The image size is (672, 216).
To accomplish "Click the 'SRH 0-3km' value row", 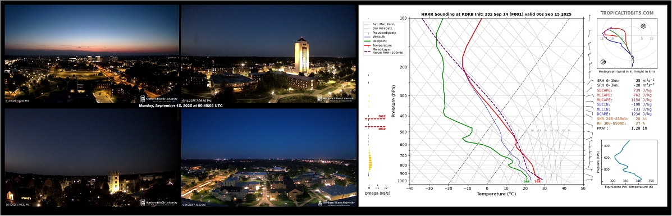I will pos(625,85).
